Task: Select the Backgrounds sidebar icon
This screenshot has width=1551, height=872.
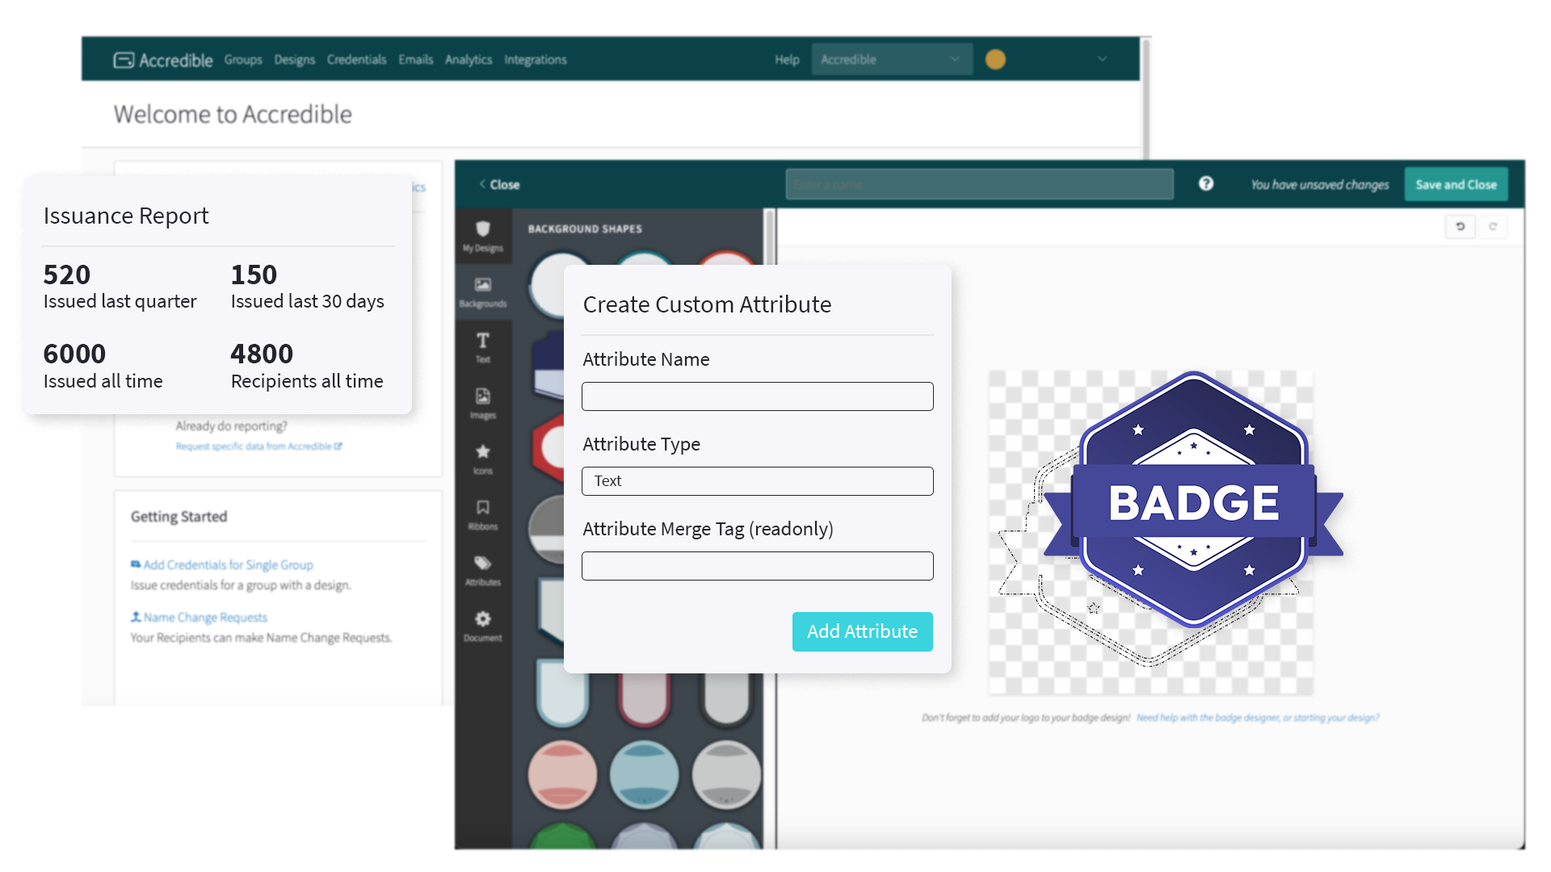Action: [482, 291]
